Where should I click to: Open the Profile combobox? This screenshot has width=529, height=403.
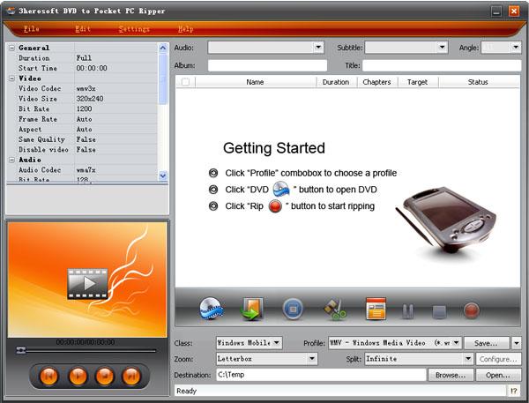pyautogui.click(x=394, y=343)
